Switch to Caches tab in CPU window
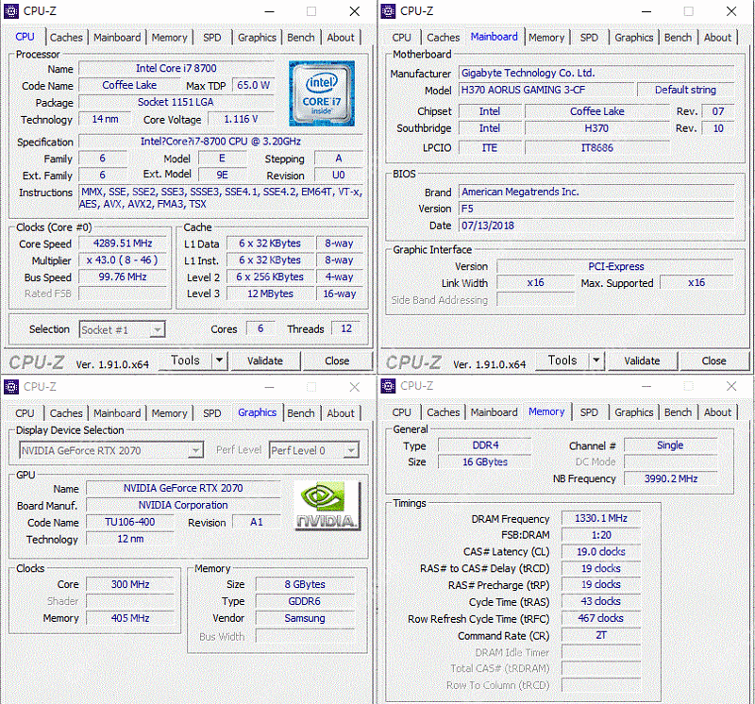755x704 pixels. click(x=66, y=38)
